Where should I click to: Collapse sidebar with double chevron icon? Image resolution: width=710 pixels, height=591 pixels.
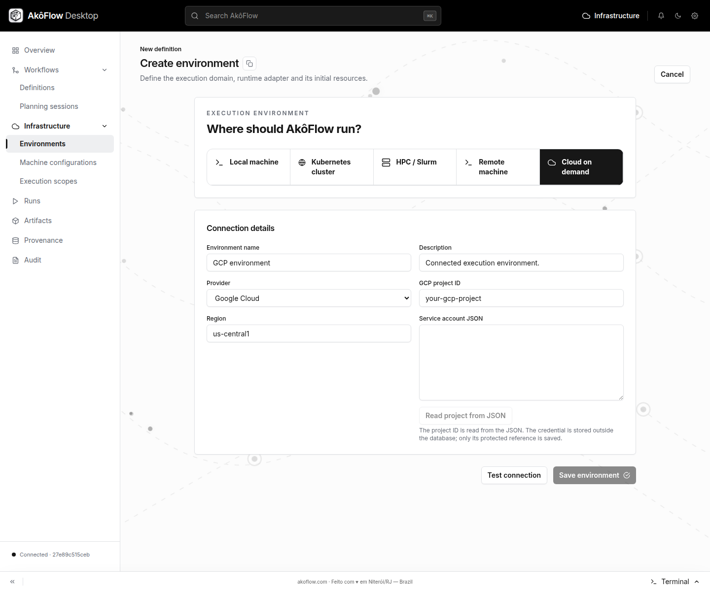click(x=12, y=582)
